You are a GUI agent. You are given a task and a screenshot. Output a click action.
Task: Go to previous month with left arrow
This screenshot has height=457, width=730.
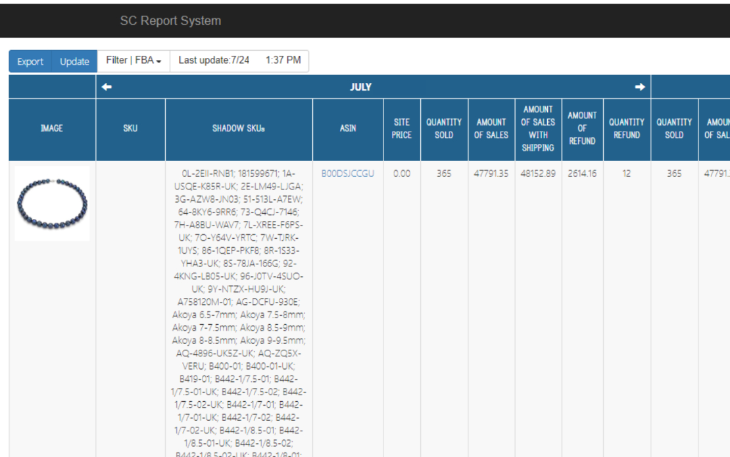(x=107, y=87)
